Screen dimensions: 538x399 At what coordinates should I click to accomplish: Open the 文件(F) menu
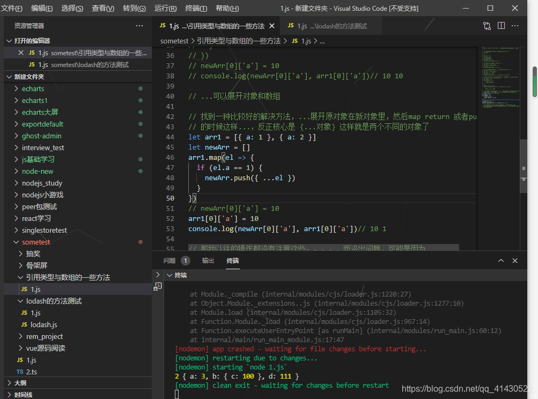pos(11,8)
